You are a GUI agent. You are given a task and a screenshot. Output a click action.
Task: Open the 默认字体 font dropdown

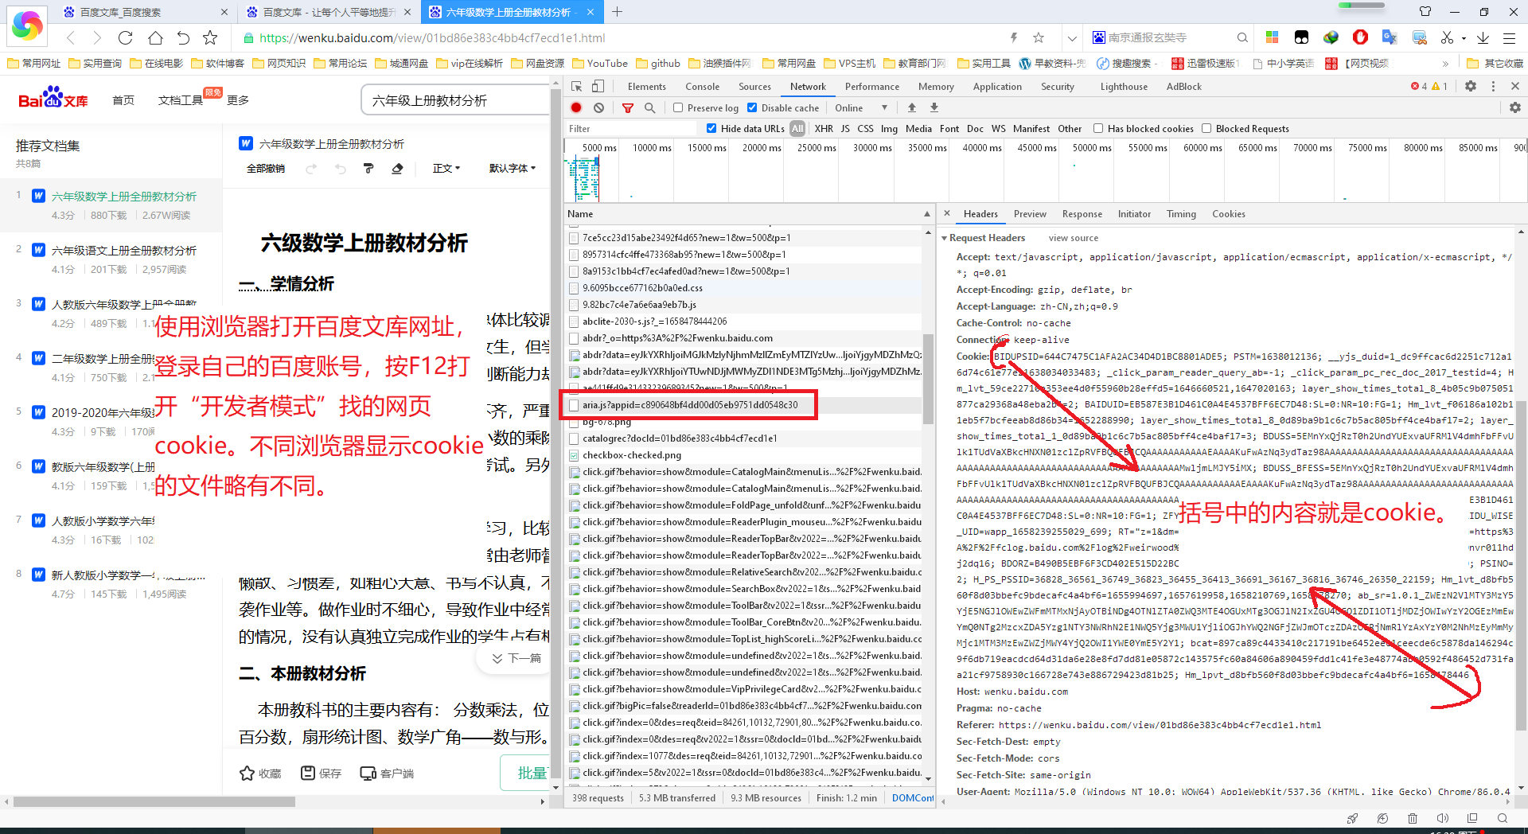point(512,169)
